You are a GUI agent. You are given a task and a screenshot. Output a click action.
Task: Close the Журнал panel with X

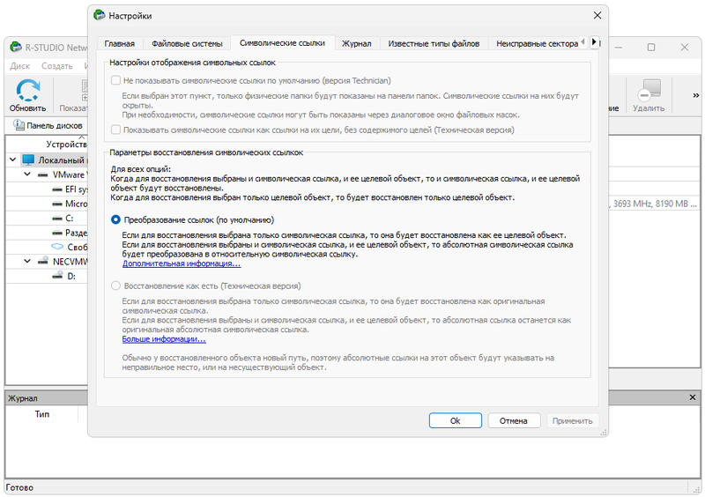pos(693,397)
